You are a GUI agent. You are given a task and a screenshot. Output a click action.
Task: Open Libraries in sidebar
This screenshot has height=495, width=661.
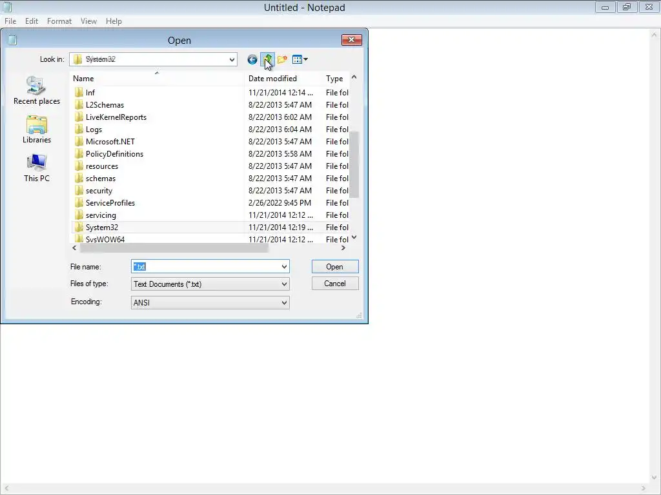[x=37, y=129]
